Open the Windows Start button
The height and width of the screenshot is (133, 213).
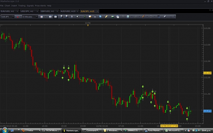[5, 130]
